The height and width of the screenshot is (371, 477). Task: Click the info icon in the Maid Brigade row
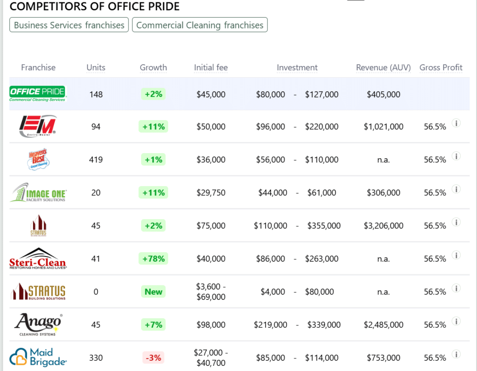point(456,354)
